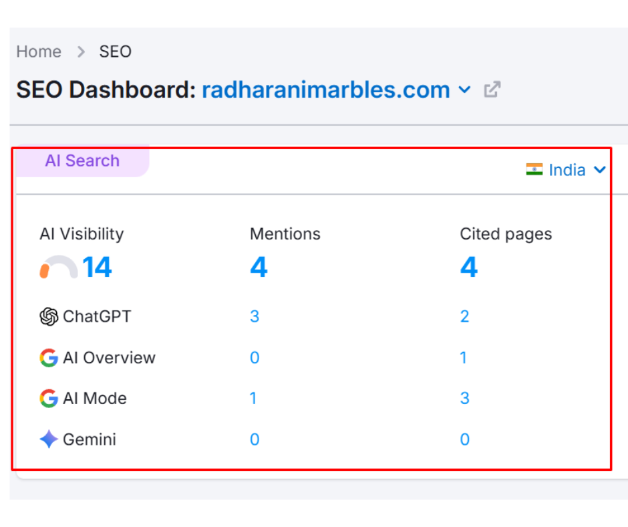Click the AI Visibility score of 14
Viewport: 628px width, 527px height.
(98, 266)
